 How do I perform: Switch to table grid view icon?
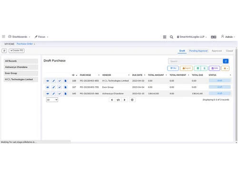pyautogui.click(x=198, y=68)
